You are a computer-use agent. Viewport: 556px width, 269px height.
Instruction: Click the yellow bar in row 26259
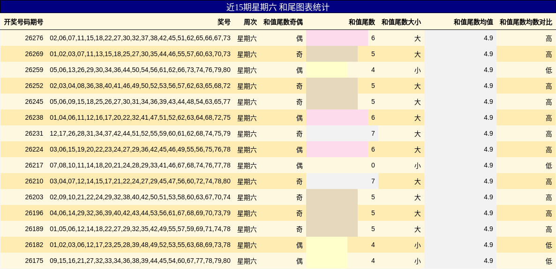pos(327,70)
